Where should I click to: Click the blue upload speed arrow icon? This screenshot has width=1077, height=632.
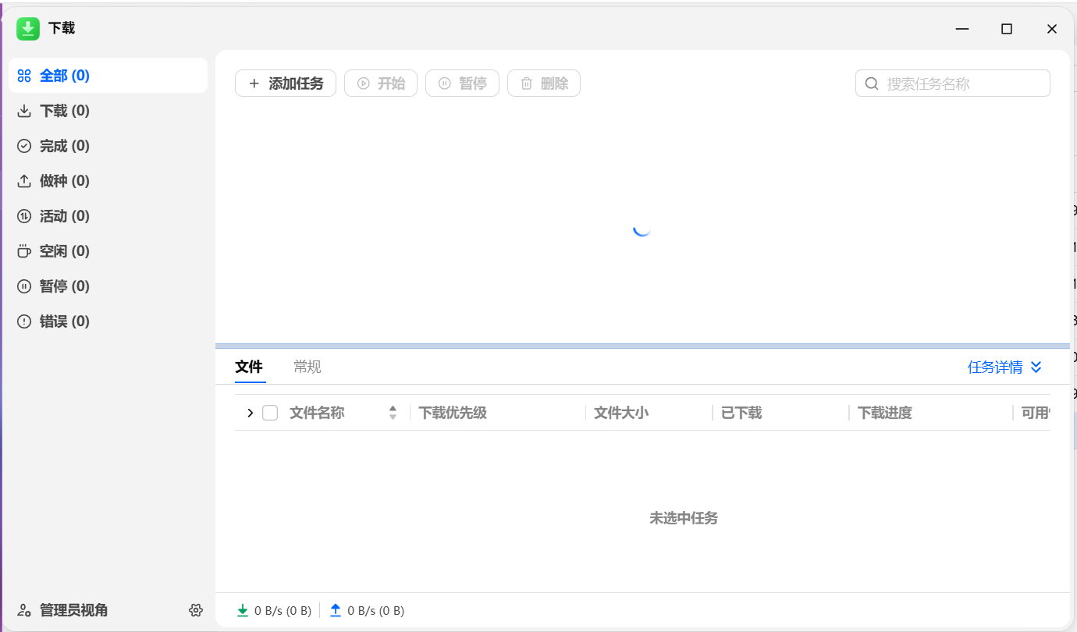(x=336, y=610)
